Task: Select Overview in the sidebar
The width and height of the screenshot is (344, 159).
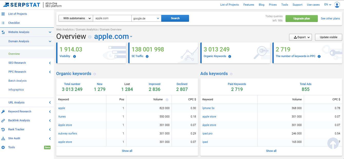Action: (14, 54)
